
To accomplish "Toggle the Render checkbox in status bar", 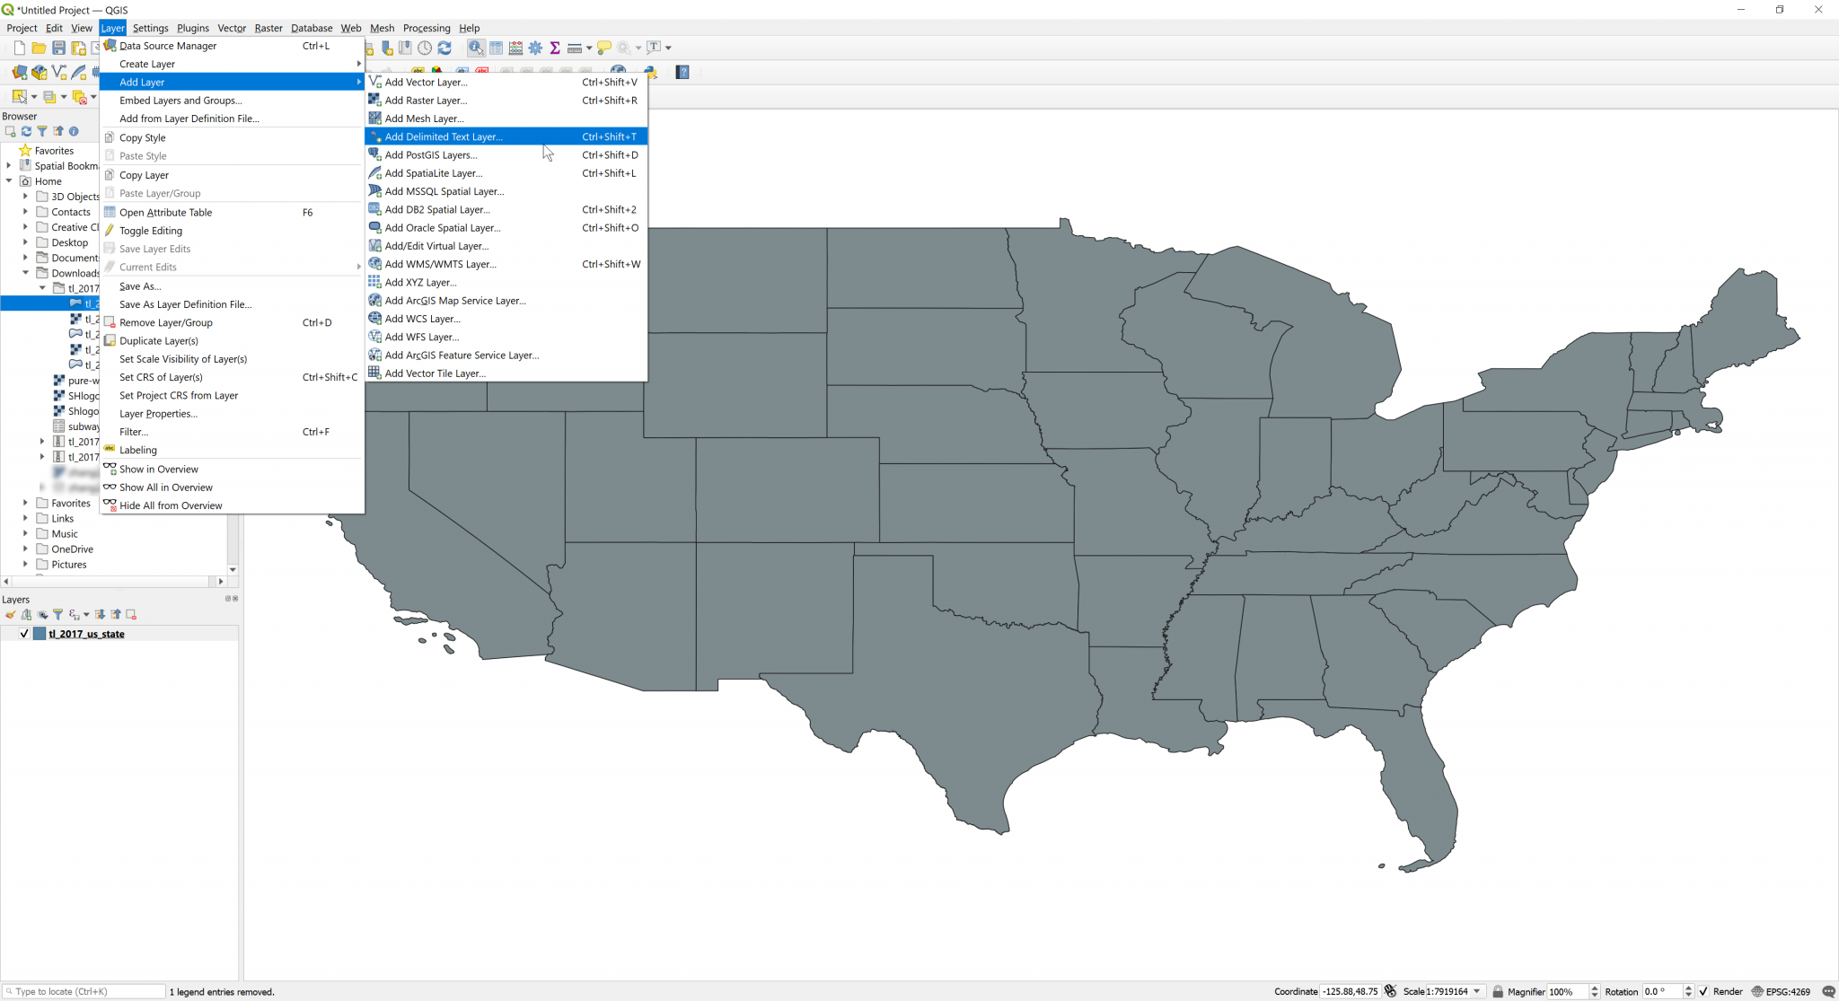I will click(x=1703, y=991).
